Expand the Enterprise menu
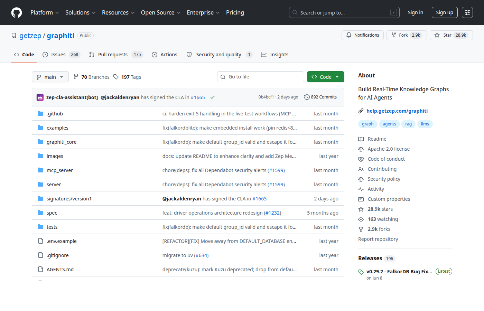This screenshot has height=311, width=484. 203,12
